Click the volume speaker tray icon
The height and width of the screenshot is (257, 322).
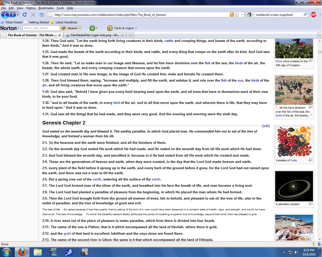(x=296, y=252)
